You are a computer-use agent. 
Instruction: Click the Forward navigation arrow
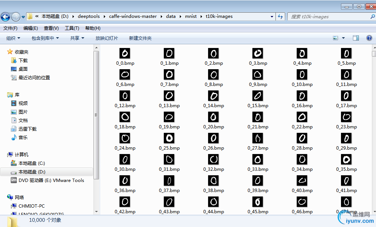(x=16, y=17)
